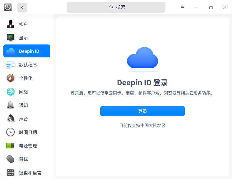Click the notice 目前仅支持中国大陆地区
Screen dimensions: 232x179
pyautogui.click(x=142, y=126)
